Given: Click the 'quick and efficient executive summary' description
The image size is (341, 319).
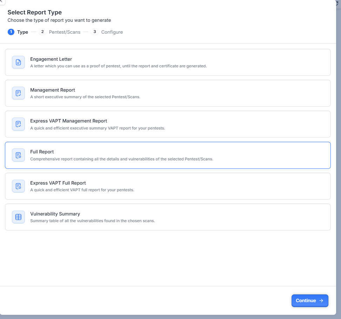Looking at the screenshot, I should (98, 128).
